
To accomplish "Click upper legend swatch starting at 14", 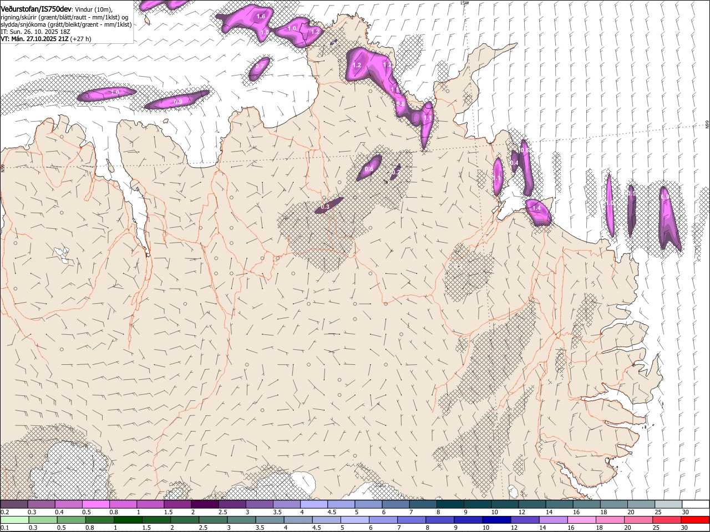I will click(559, 504).
